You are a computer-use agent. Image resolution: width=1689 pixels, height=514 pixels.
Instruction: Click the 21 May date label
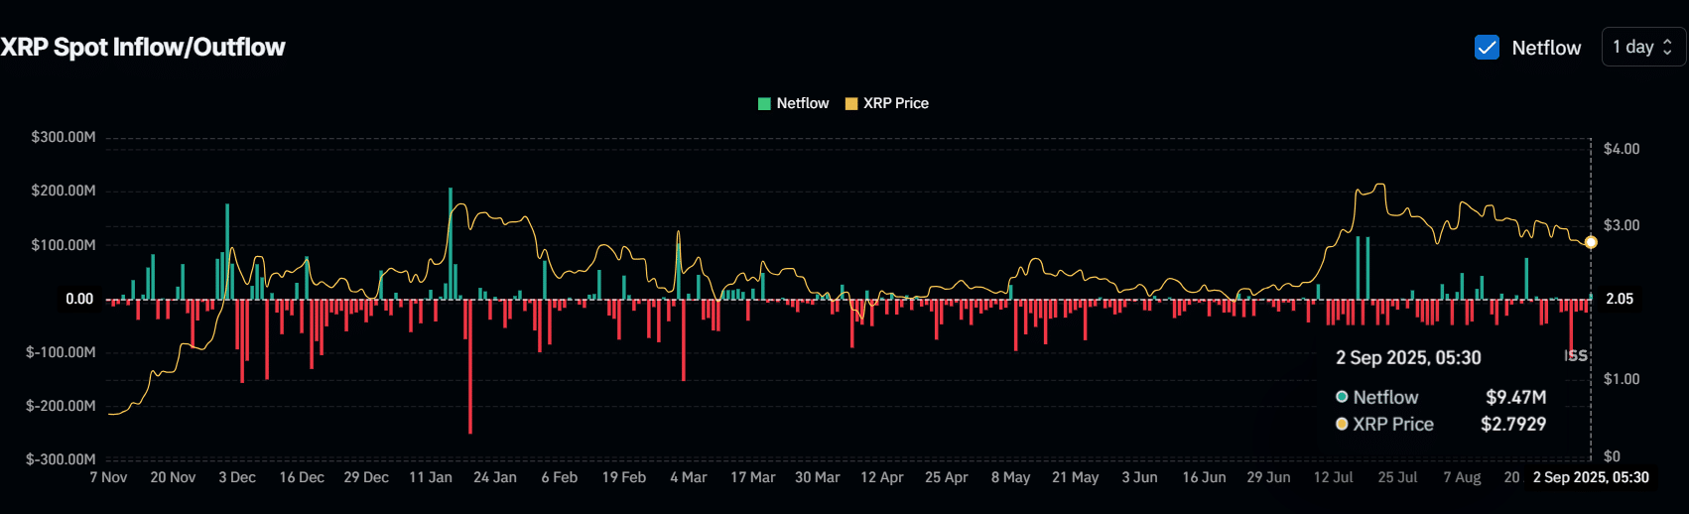tap(1076, 477)
